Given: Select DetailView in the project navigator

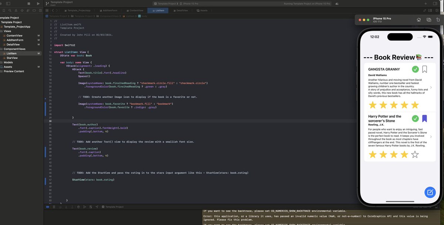Looking at the screenshot, I should (x=13, y=44).
